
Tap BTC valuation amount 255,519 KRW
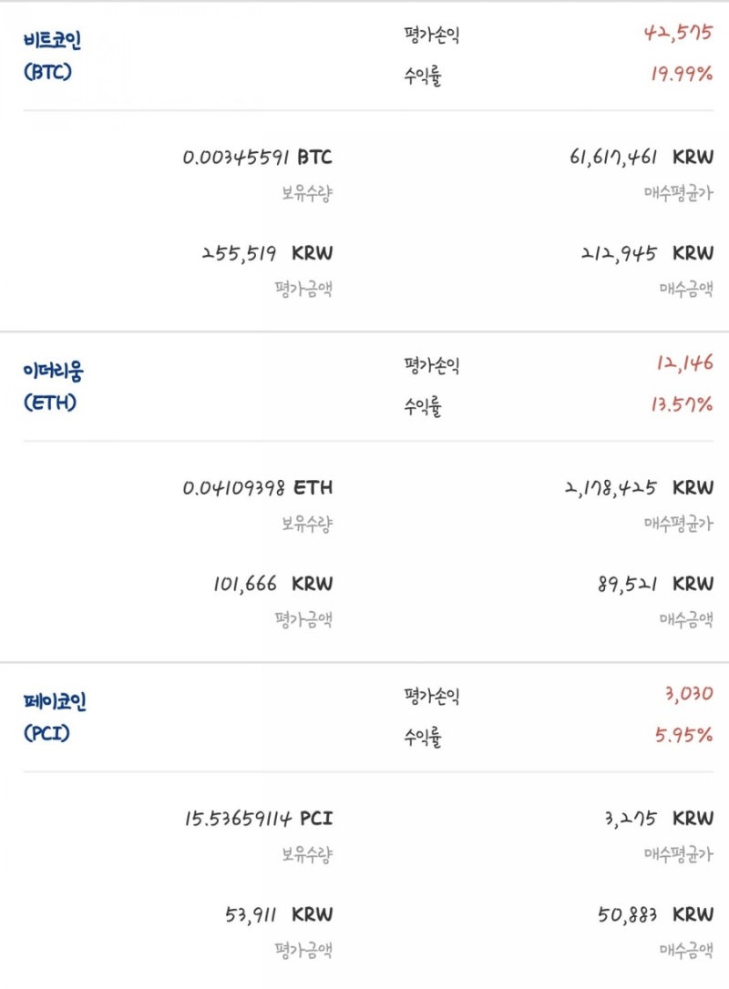pyautogui.click(x=267, y=253)
